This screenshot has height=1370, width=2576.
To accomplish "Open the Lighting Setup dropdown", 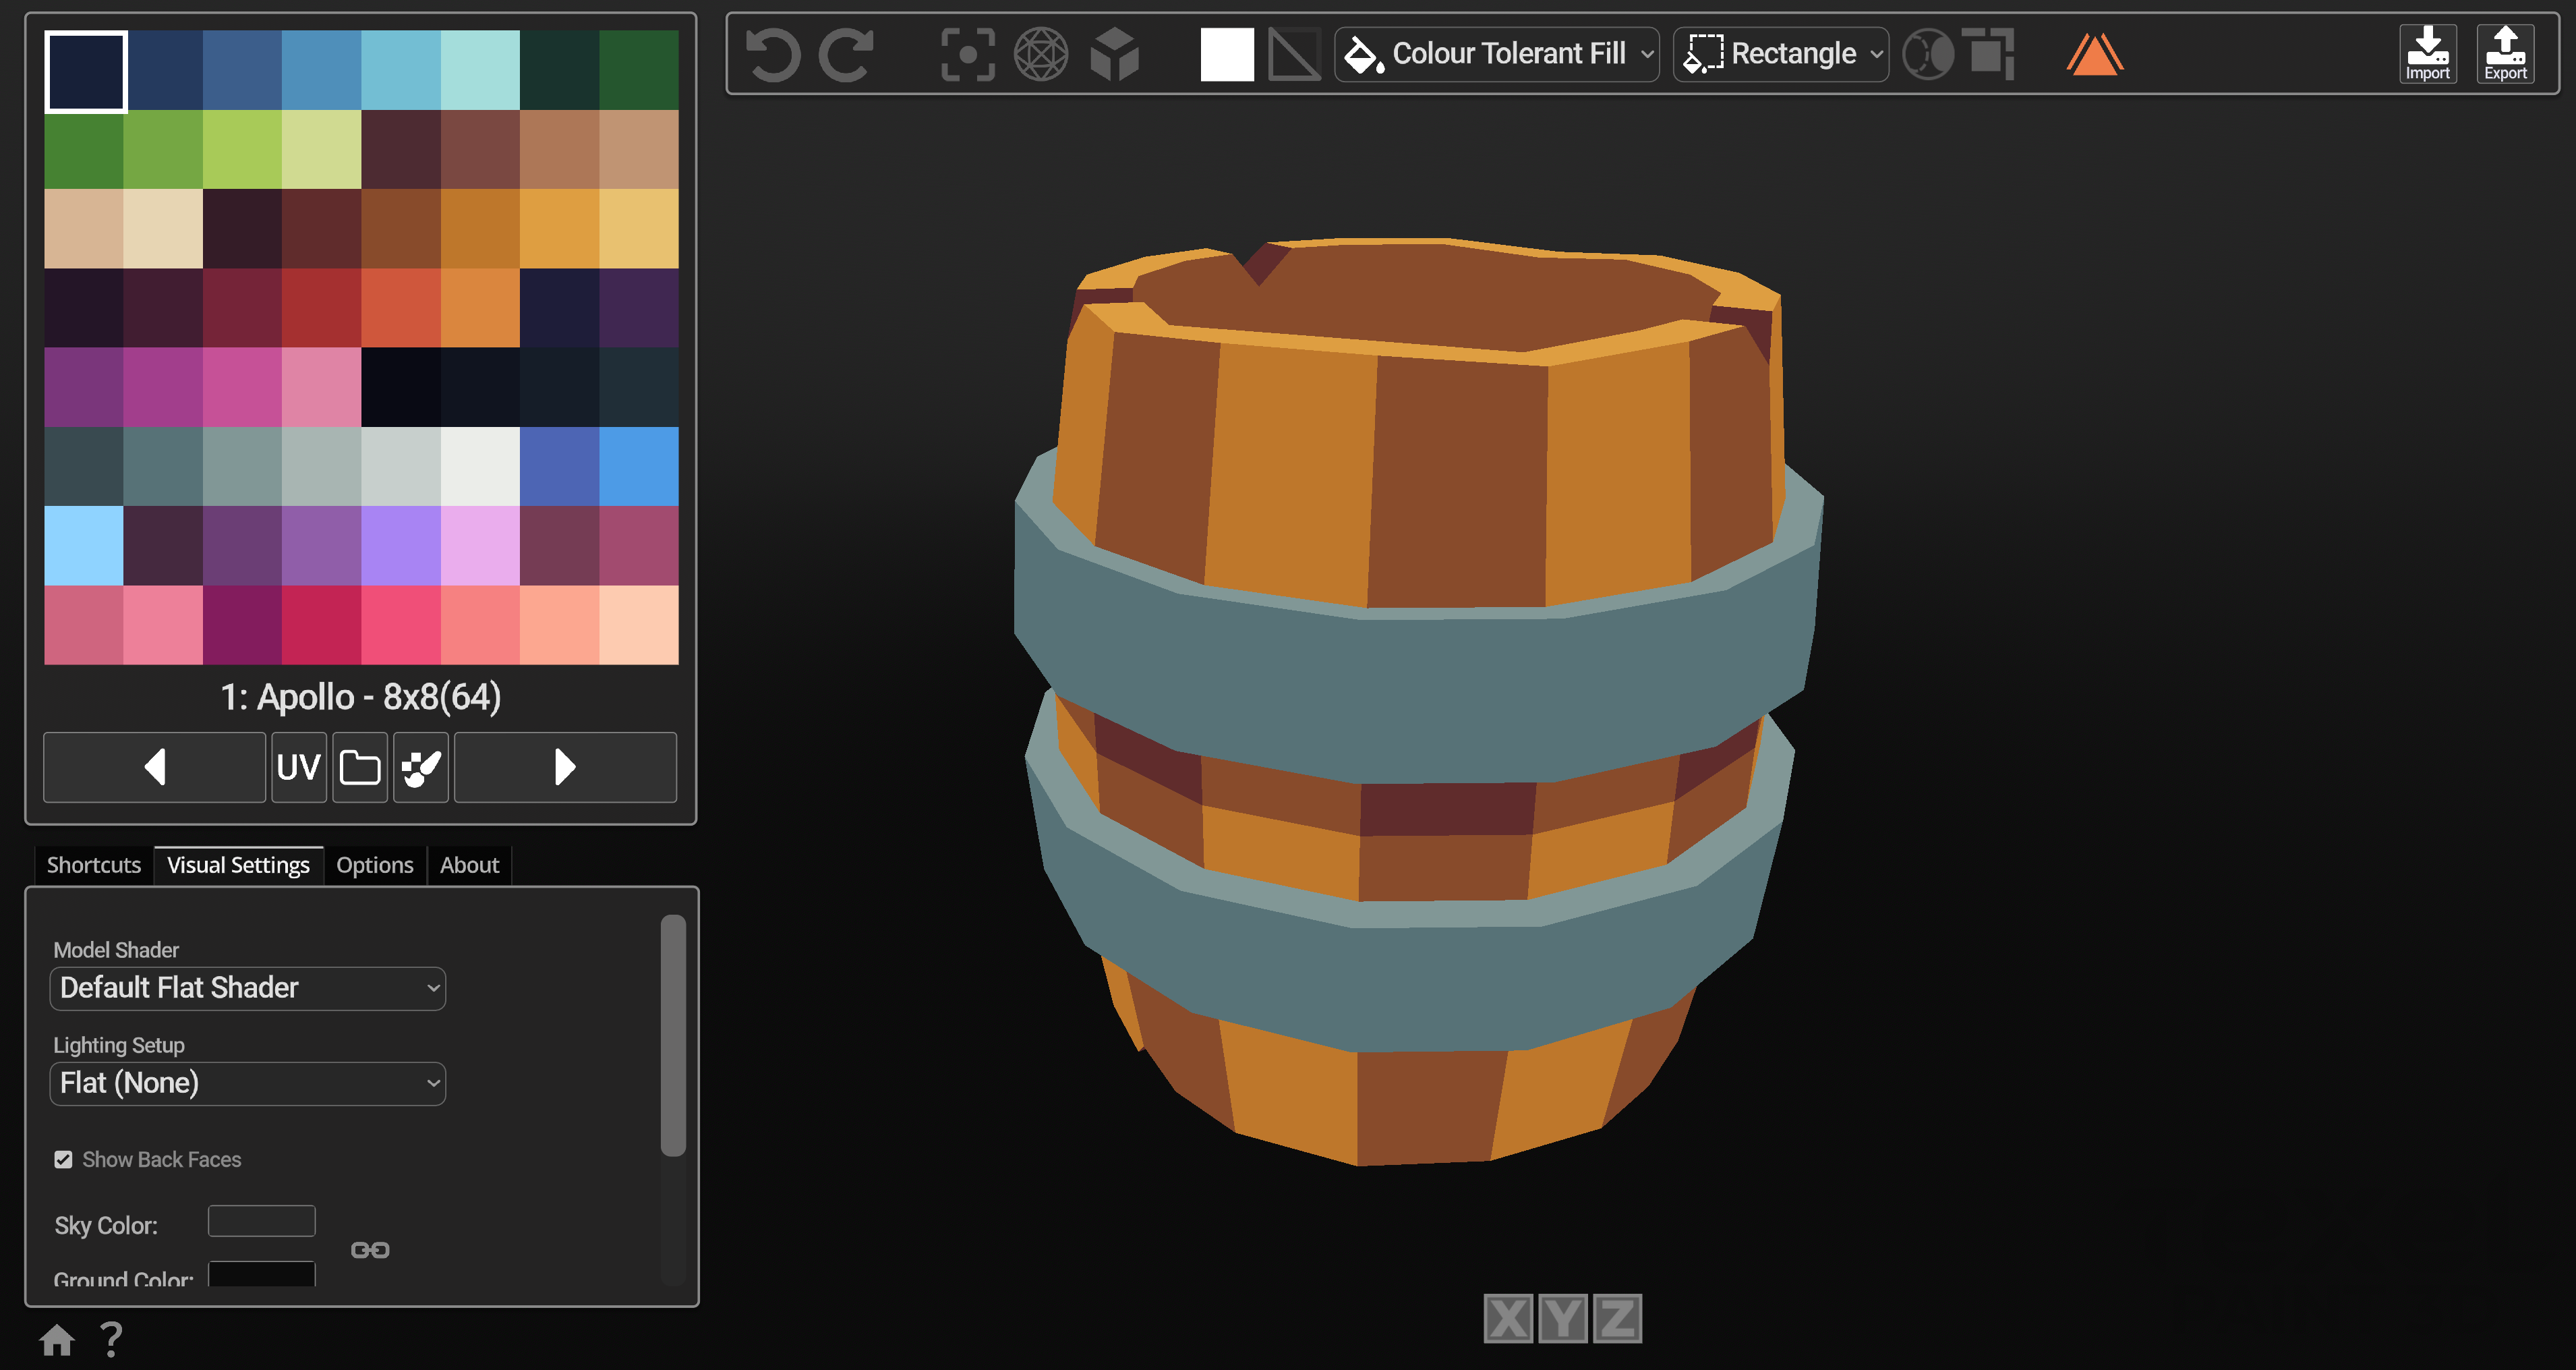I will tap(247, 1083).
